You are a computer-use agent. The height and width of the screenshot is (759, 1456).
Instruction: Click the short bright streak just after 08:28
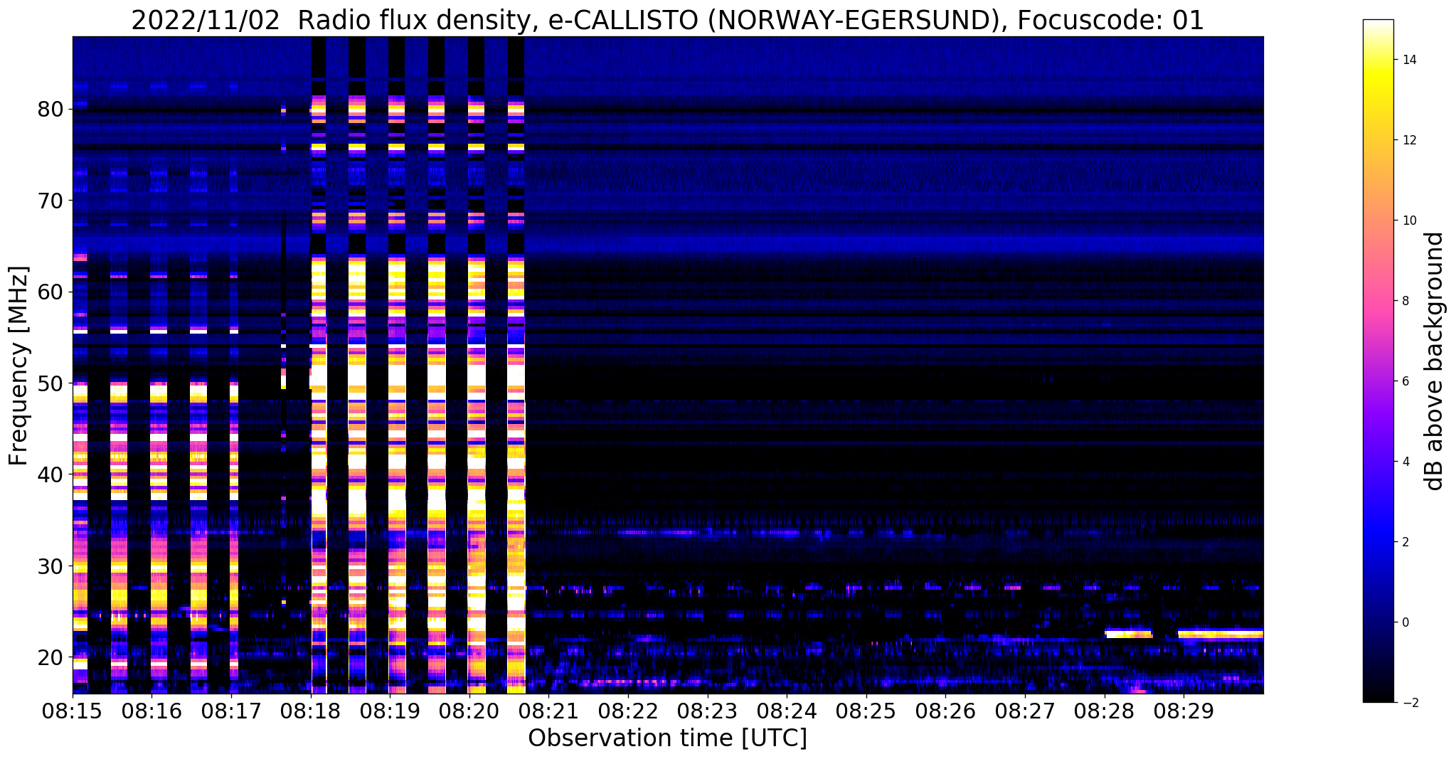point(1128,633)
